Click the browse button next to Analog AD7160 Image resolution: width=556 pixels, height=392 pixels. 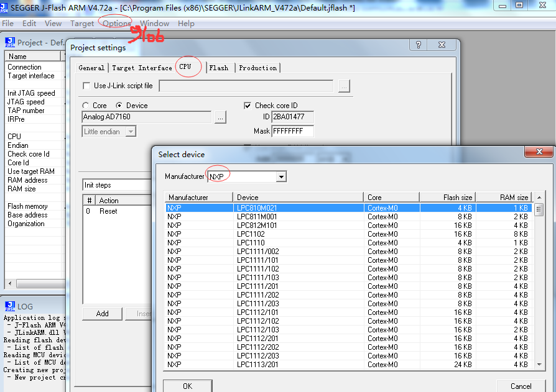(220, 117)
